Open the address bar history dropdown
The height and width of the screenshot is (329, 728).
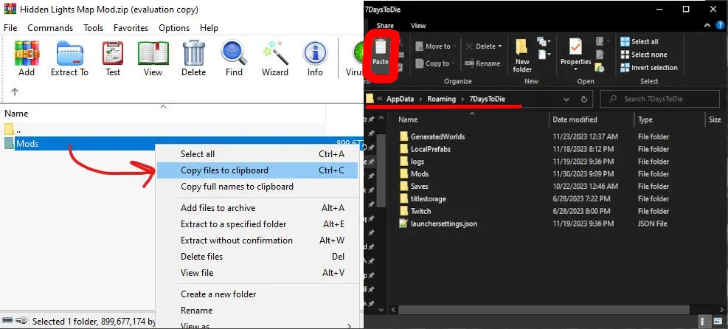566,99
